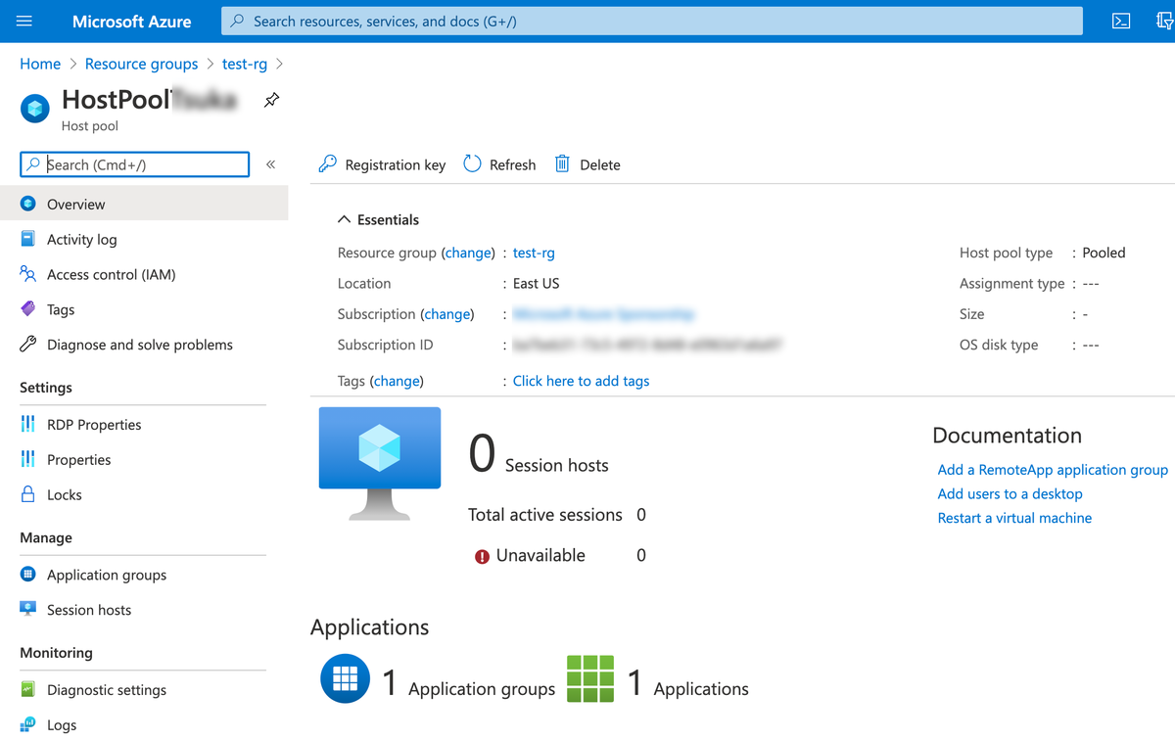Open RDP Properties settings page
This screenshot has width=1175, height=741.
point(94,424)
